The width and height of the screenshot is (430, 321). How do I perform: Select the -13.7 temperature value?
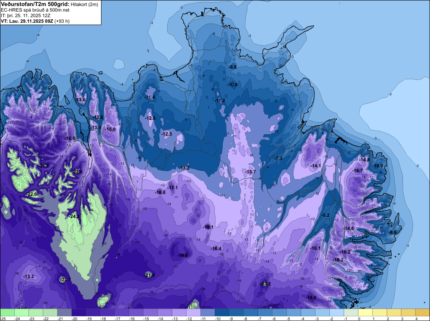point(250,172)
